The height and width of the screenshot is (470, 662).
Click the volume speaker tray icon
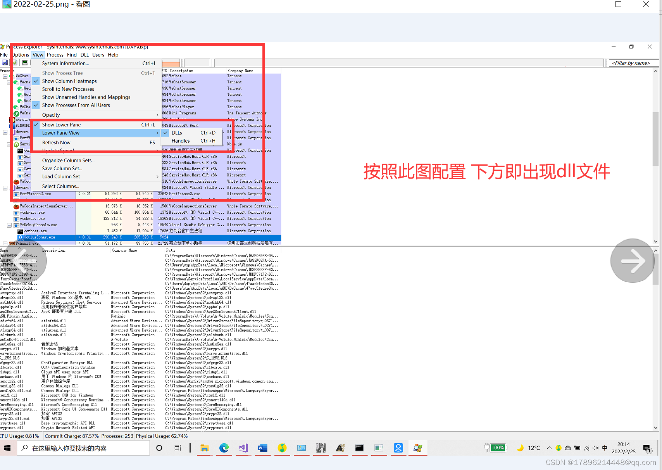(595, 448)
